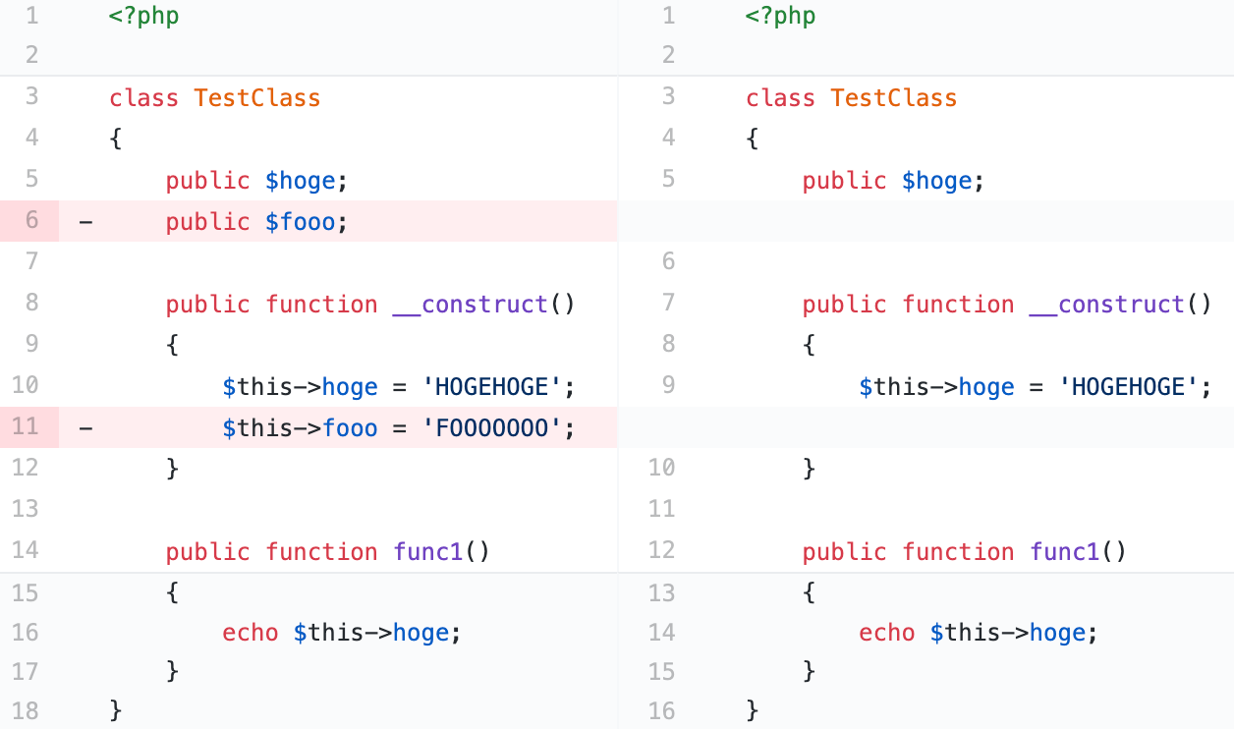Click '__construct' in the left pane

click(x=470, y=305)
